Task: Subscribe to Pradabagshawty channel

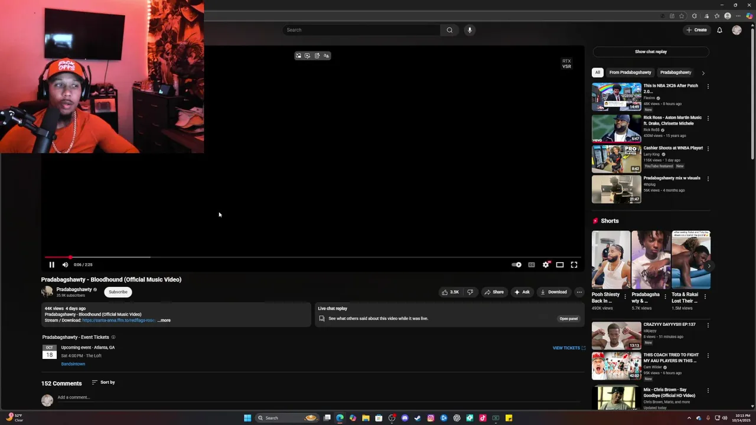Action: tap(118, 292)
